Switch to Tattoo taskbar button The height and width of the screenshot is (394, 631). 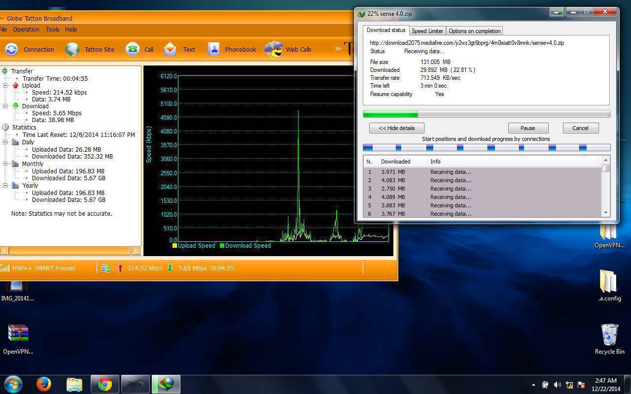(135, 384)
